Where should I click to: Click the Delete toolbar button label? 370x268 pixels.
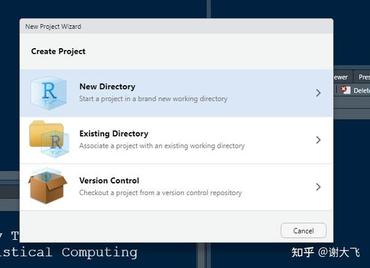[361, 91]
